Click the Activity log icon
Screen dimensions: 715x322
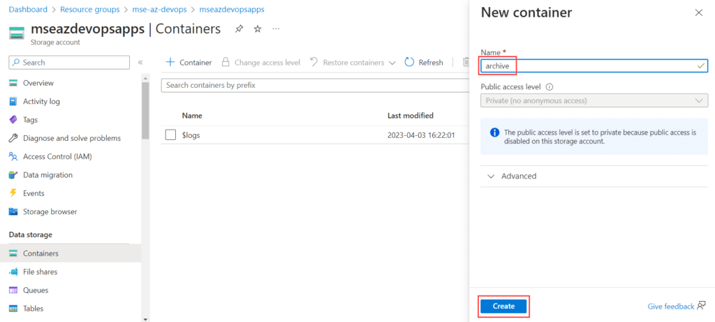pyautogui.click(x=13, y=102)
